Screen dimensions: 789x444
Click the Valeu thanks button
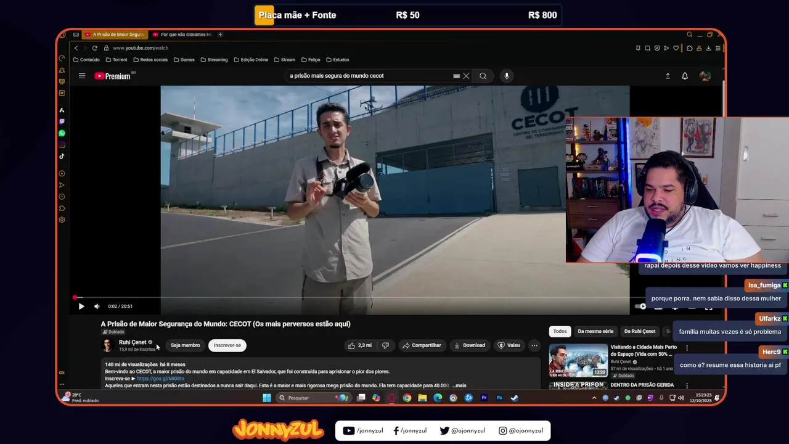tap(509, 345)
